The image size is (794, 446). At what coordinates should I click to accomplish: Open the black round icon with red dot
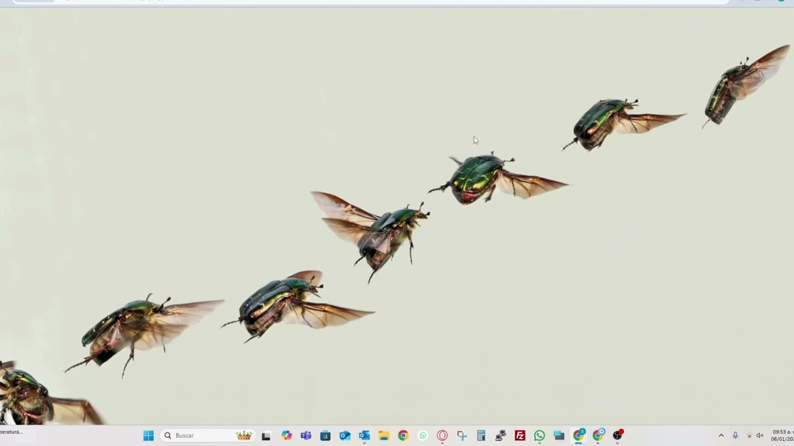tap(618, 435)
